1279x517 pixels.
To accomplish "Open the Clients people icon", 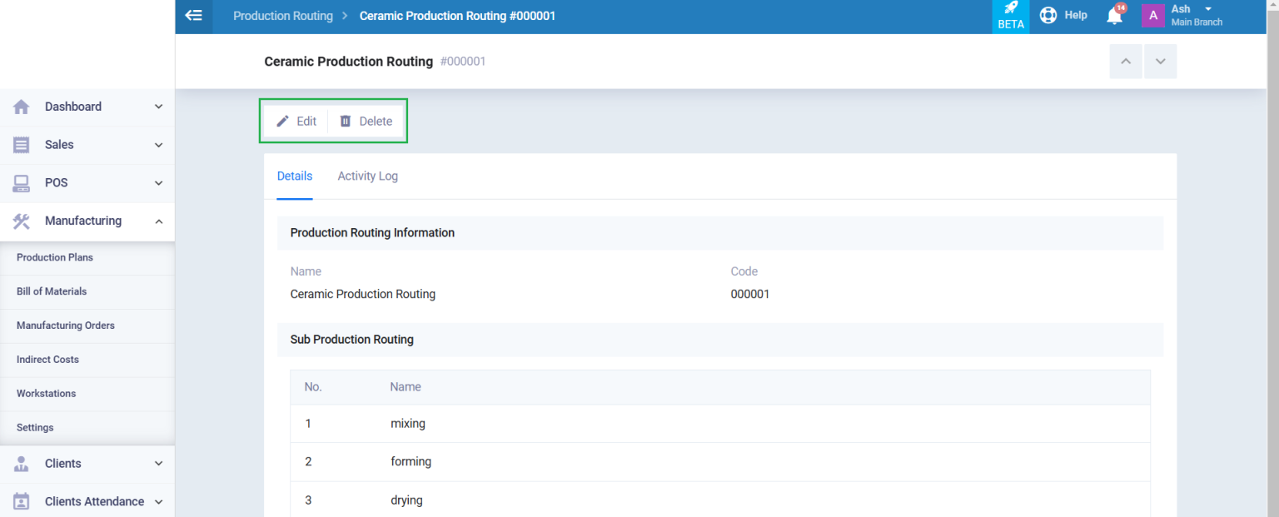I will 22,464.
